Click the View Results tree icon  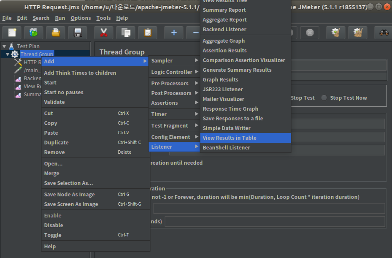point(18,87)
